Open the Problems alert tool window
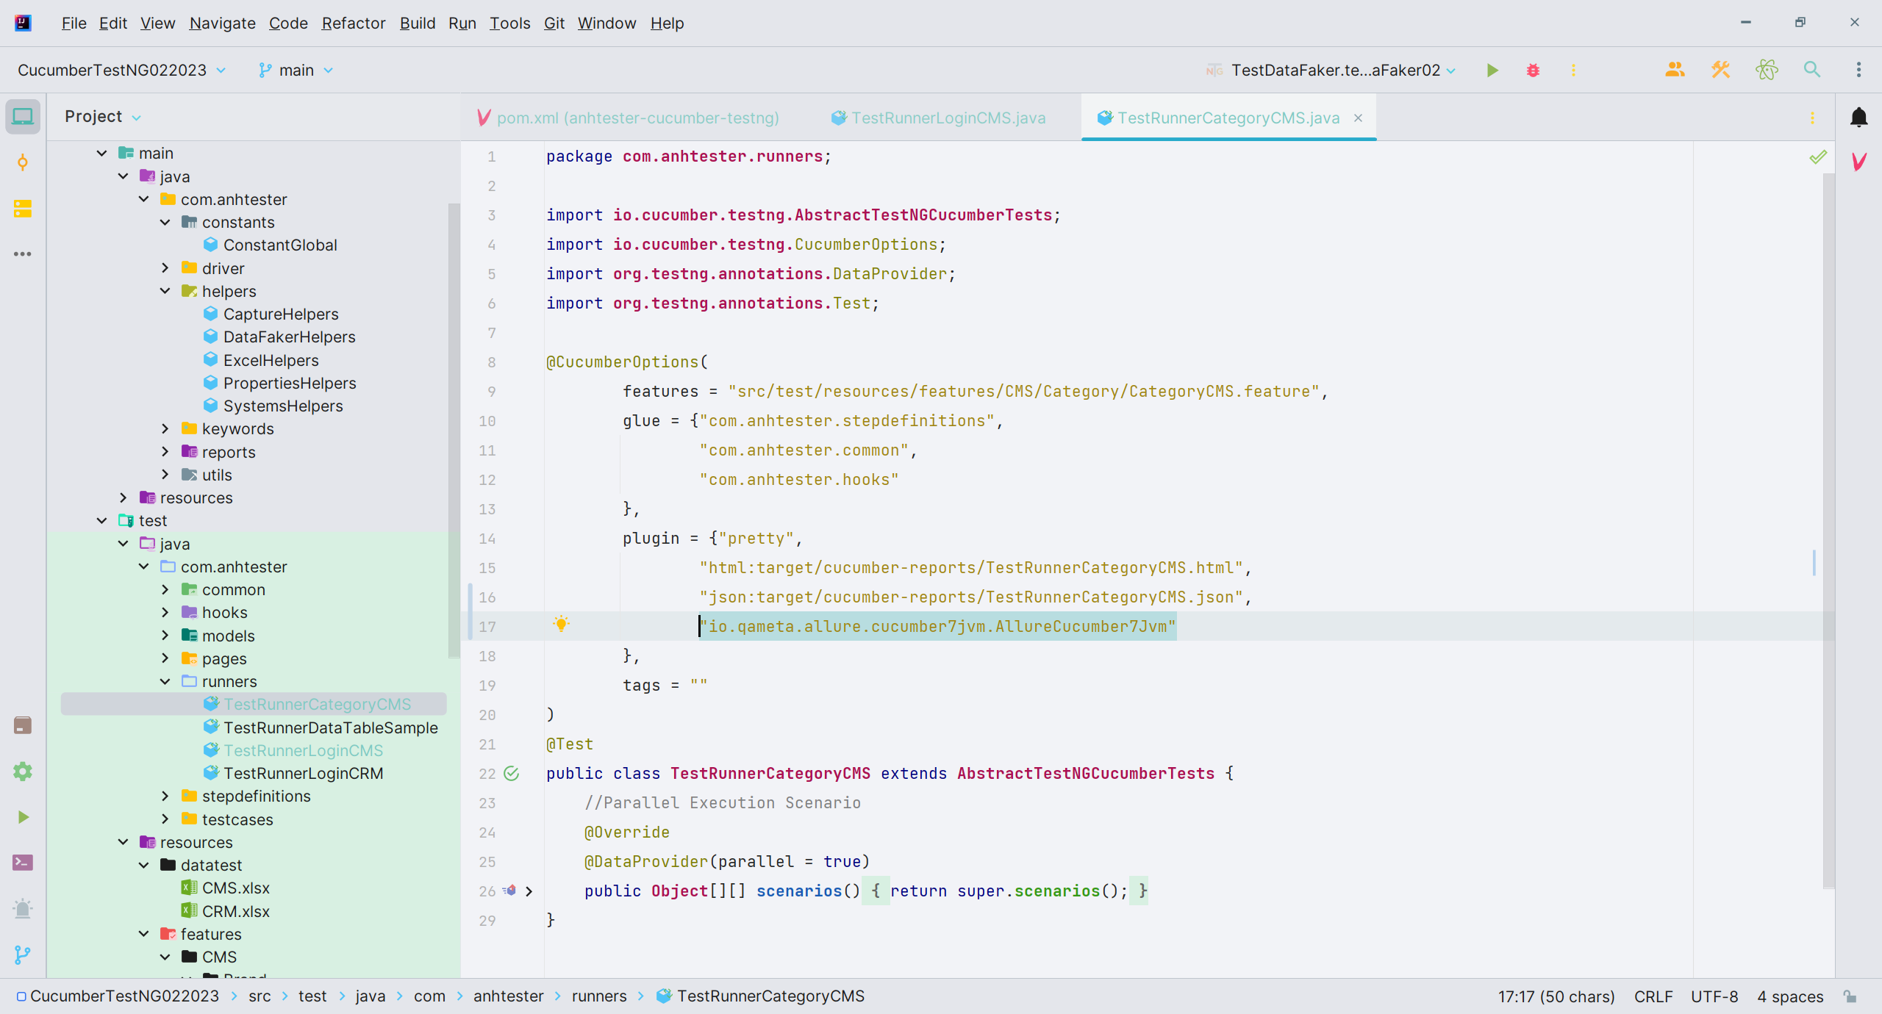Viewport: 1882px width, 1014px height. 23,909
